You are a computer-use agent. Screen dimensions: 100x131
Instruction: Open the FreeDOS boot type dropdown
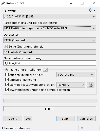click(x=71, y=85)
